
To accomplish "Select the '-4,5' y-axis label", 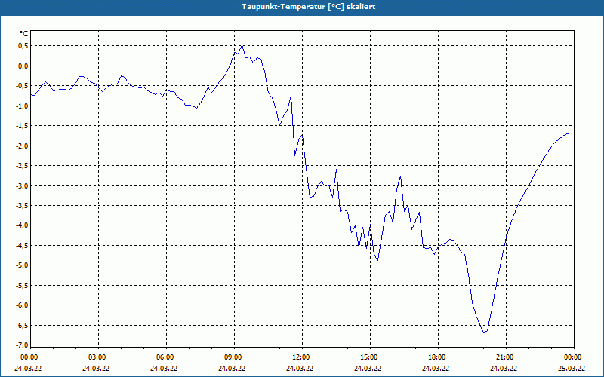I will 22,246.
